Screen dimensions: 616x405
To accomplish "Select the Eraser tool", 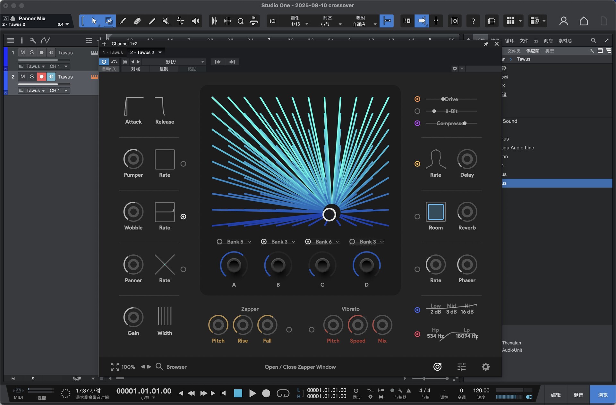I will click(x=137, y=21).
